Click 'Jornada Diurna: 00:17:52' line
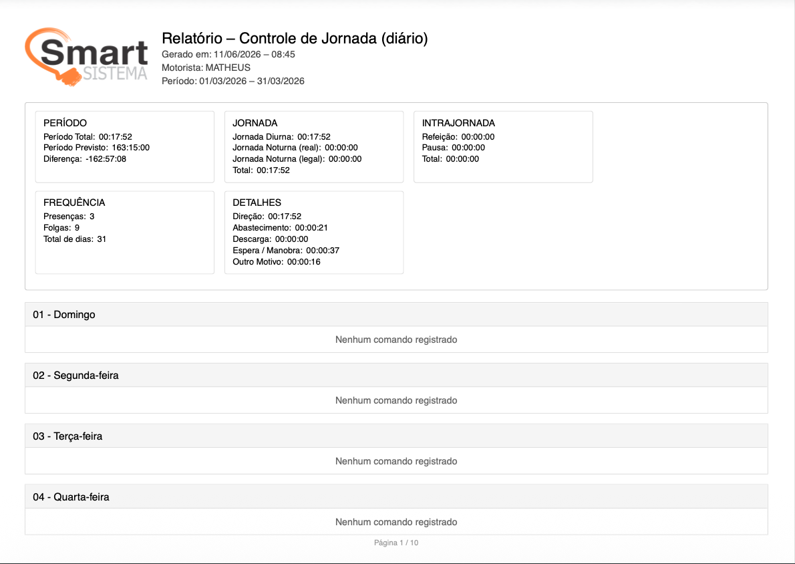The width and height of the screenshot is (795, 564). tap(281, 137)
